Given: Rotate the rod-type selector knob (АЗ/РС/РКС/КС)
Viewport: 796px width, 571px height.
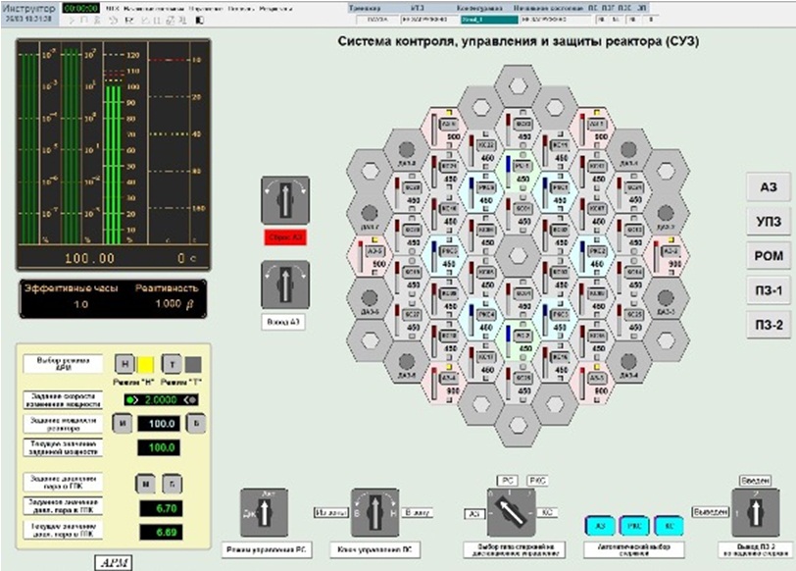Looking at the screenshot, I should coord(511,512).
